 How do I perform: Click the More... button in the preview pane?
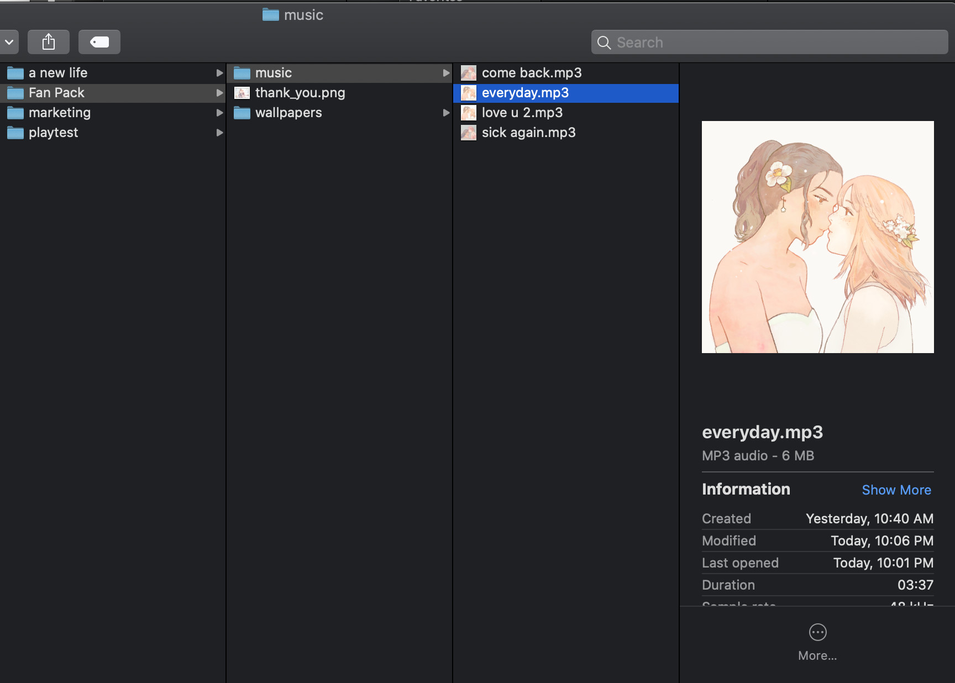(x=817, y=655)
